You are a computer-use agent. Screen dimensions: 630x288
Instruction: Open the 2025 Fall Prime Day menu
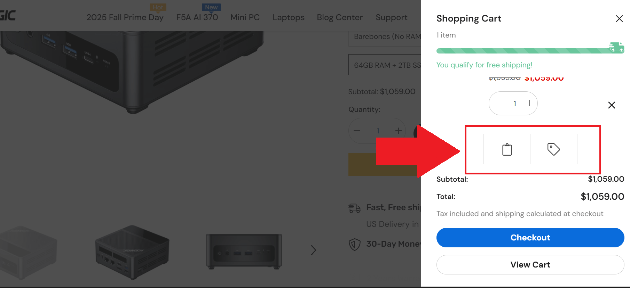pos(125,17)
